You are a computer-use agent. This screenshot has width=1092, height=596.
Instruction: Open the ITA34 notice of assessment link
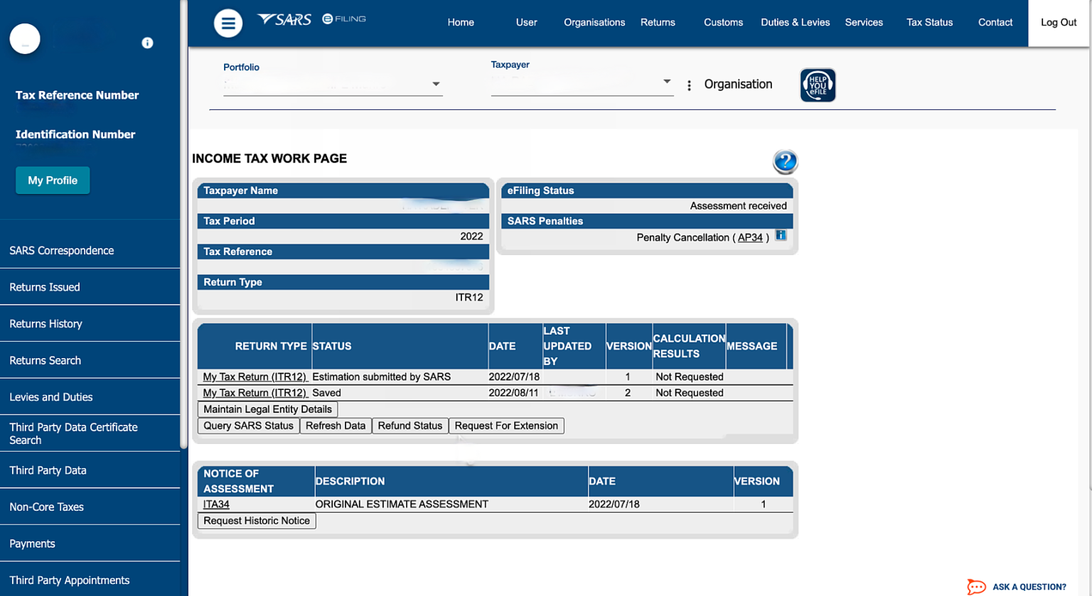216,504
